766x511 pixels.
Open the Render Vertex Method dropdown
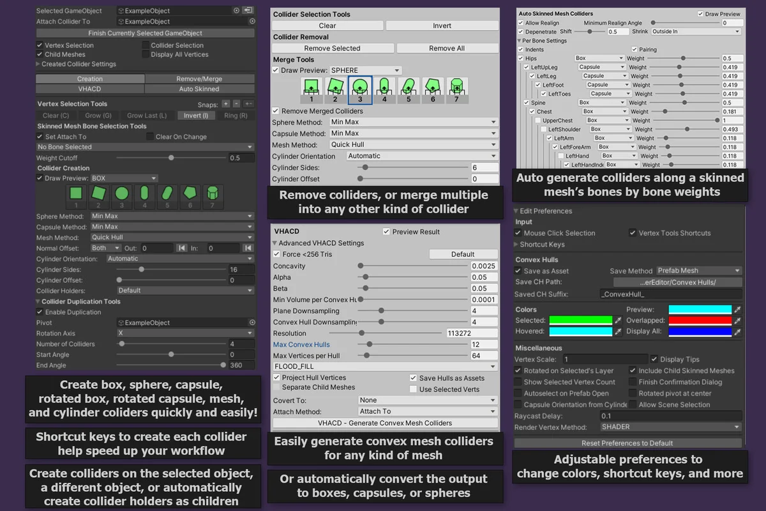coord(670,426)
